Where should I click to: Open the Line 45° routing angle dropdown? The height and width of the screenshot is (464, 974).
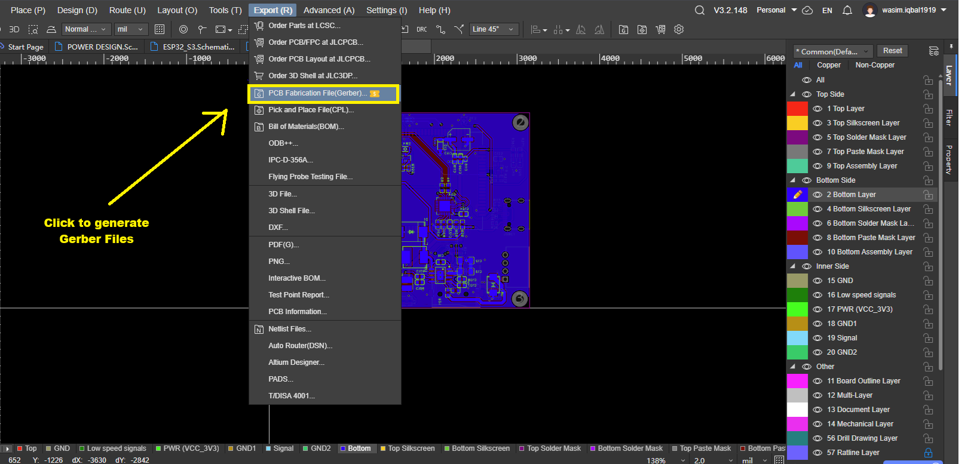pos(493,29)
